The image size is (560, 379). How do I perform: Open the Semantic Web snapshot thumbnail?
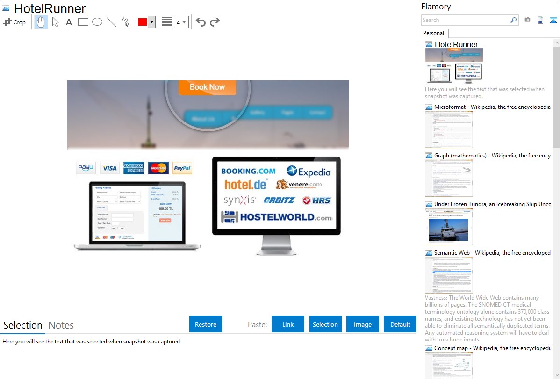point(449,275)
